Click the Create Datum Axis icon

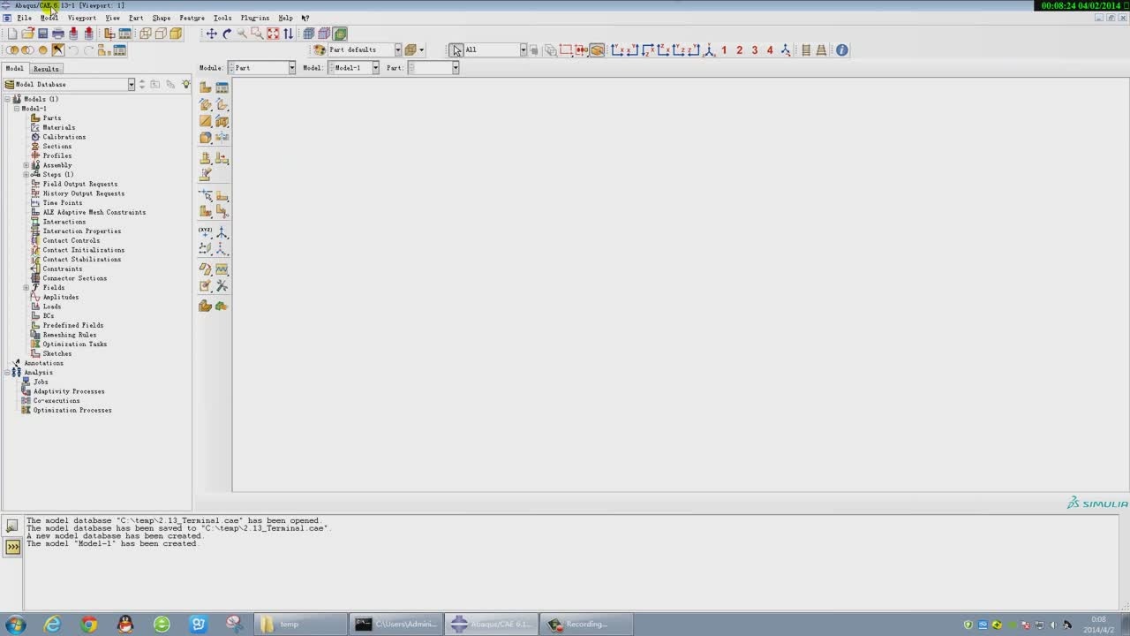[x=222, y=232]
